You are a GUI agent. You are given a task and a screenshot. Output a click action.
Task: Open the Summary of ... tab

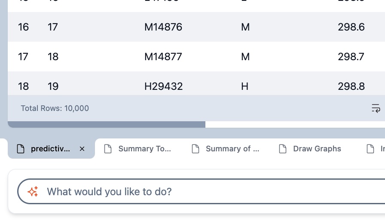[232, 149]
